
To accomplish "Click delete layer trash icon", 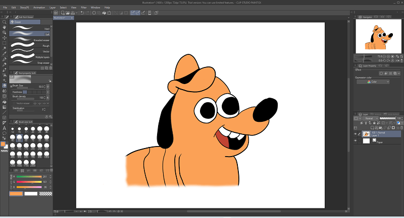I will (x=401, y=127).
